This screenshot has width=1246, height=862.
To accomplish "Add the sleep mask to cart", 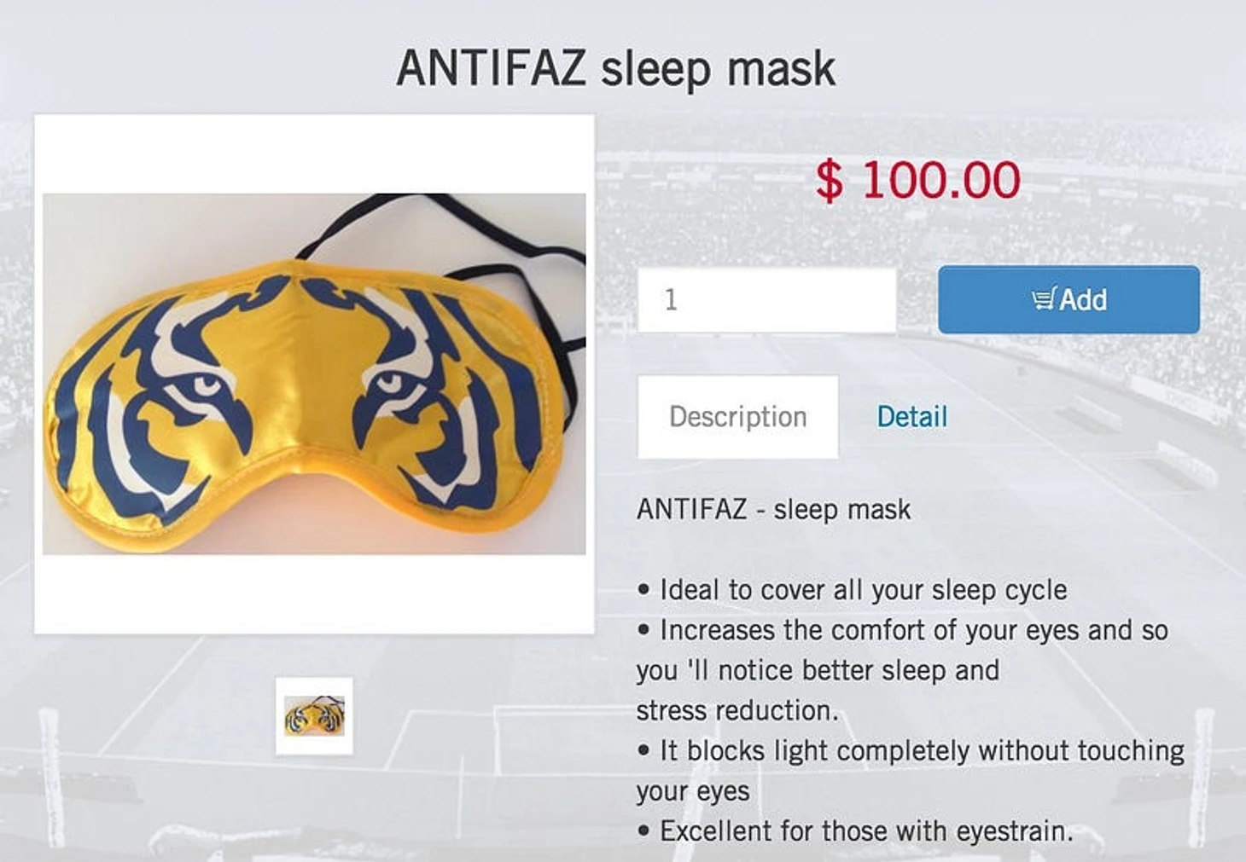I will (x=1068, y=299).
